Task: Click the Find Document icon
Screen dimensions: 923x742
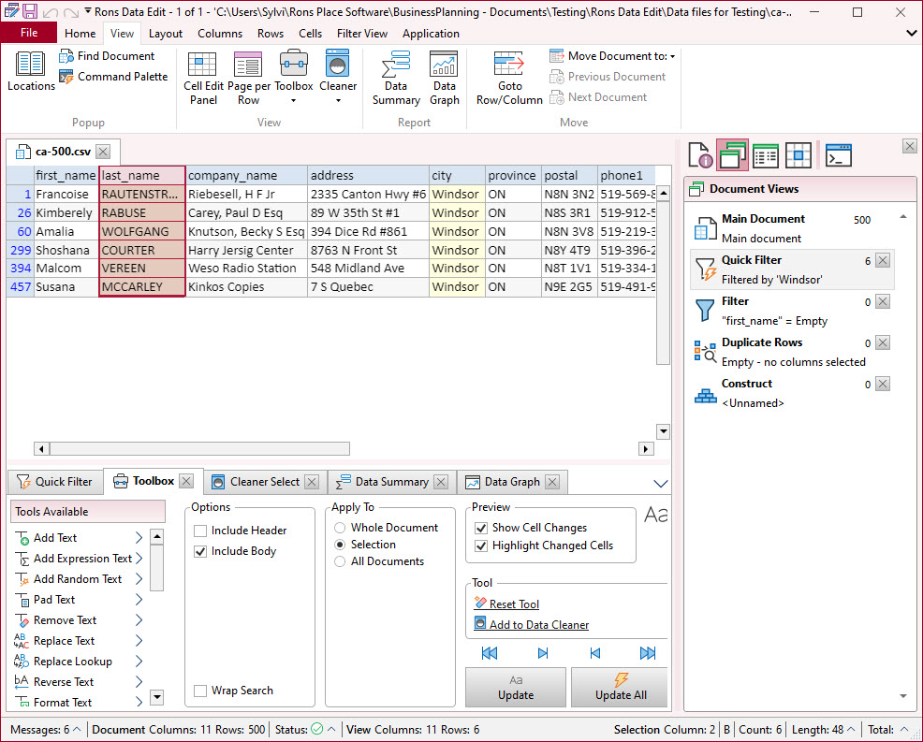Action: click(66, 56)
